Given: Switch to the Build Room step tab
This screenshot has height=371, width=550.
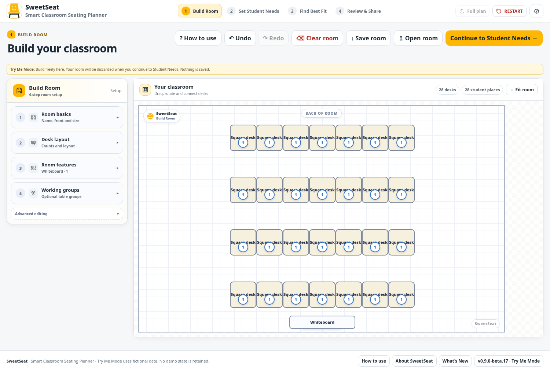Looking at the screenshot, I should pos(200,11).
